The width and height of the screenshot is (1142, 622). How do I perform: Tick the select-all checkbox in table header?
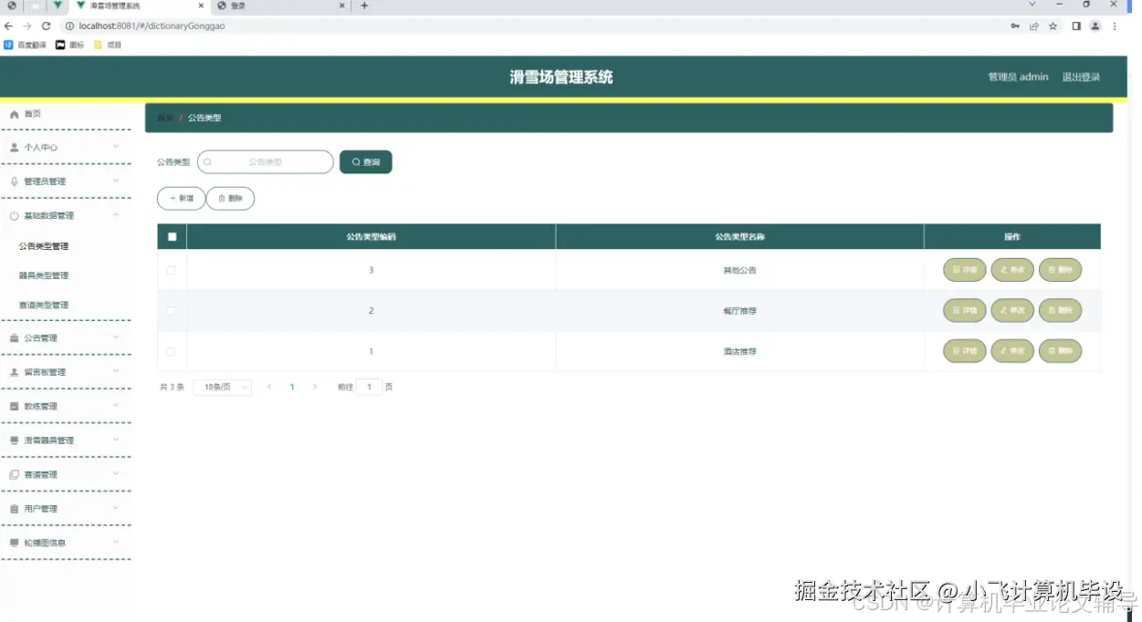[x=172, y=237]
